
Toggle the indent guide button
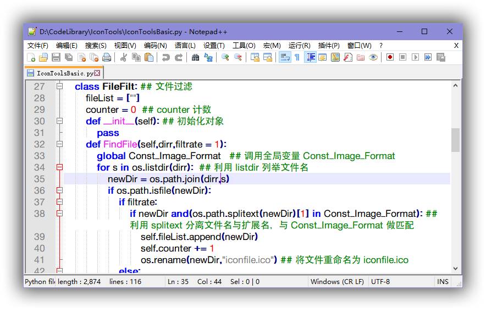(x=310, y=57)
